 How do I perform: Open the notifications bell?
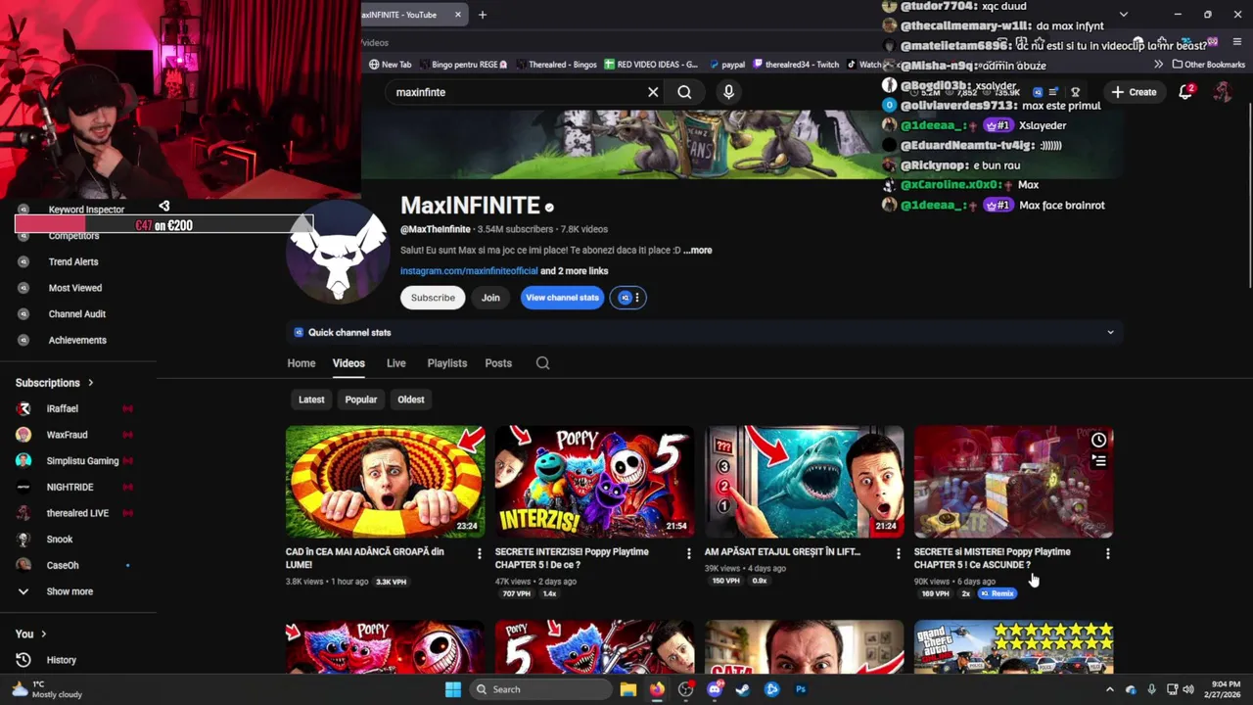coord(1185,91)
